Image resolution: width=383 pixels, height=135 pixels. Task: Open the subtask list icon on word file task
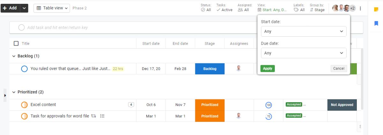coord(102,116)
